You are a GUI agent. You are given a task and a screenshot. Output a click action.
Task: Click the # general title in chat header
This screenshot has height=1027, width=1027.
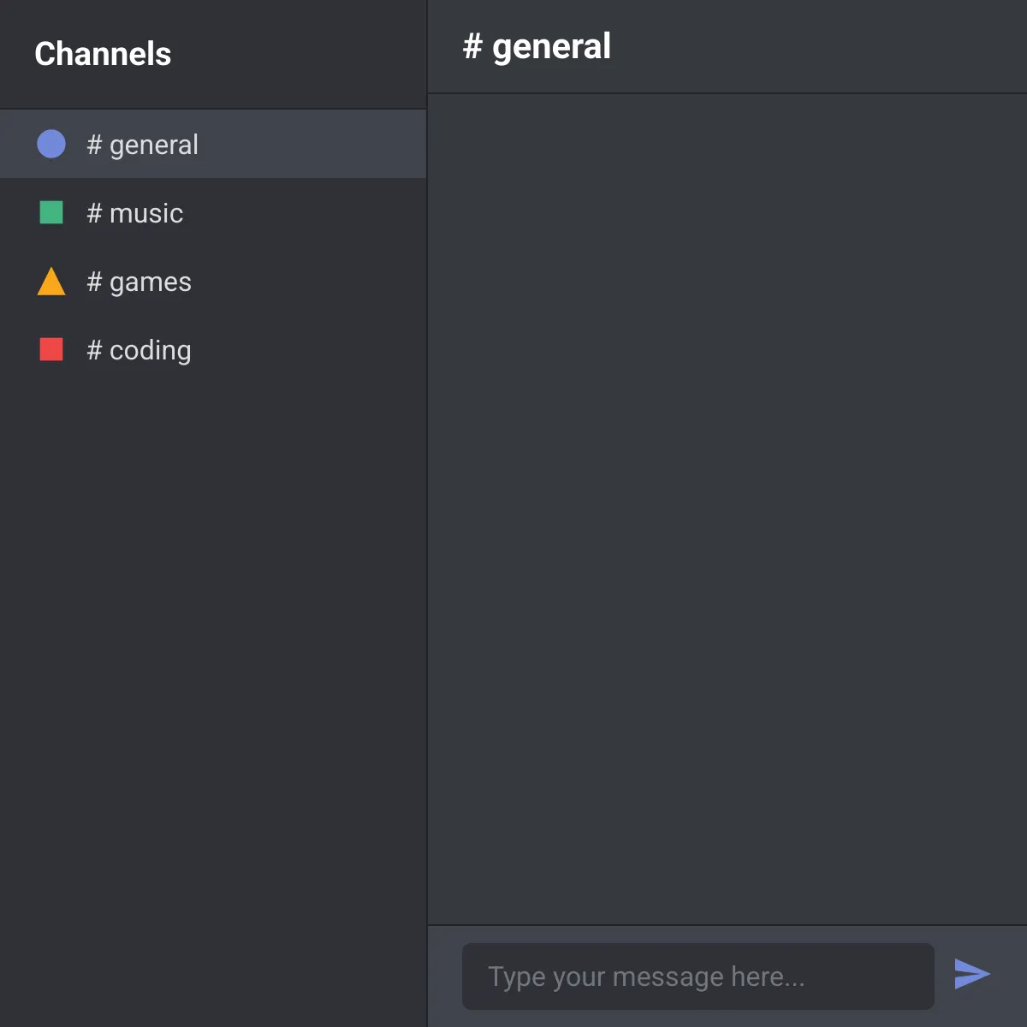click(x=537, y=46)
